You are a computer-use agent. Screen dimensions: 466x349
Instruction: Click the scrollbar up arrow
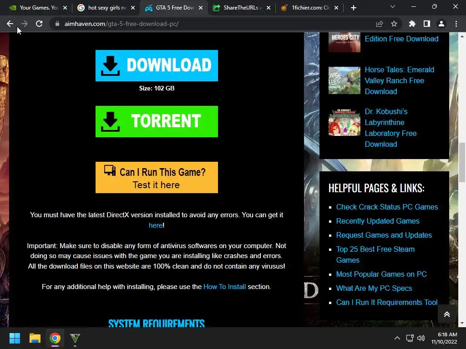(462, 36)
